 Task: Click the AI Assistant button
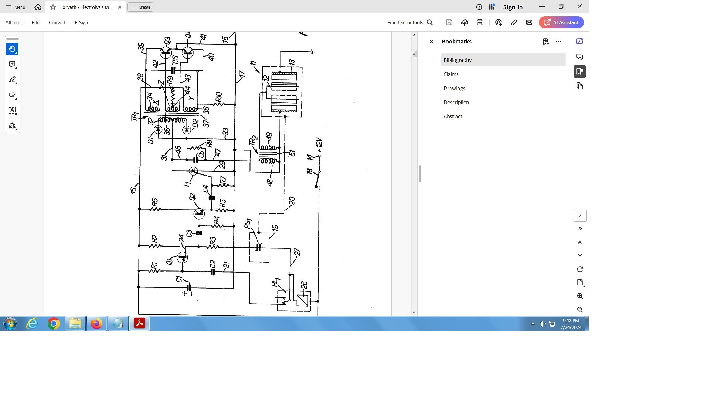pos(561,22)
